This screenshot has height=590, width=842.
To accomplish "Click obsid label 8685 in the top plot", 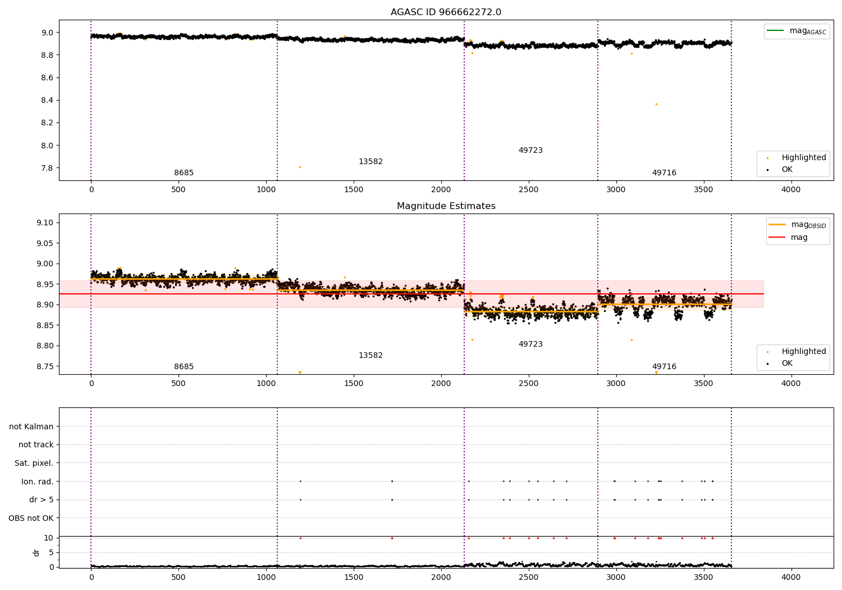I will pos(184,173).
